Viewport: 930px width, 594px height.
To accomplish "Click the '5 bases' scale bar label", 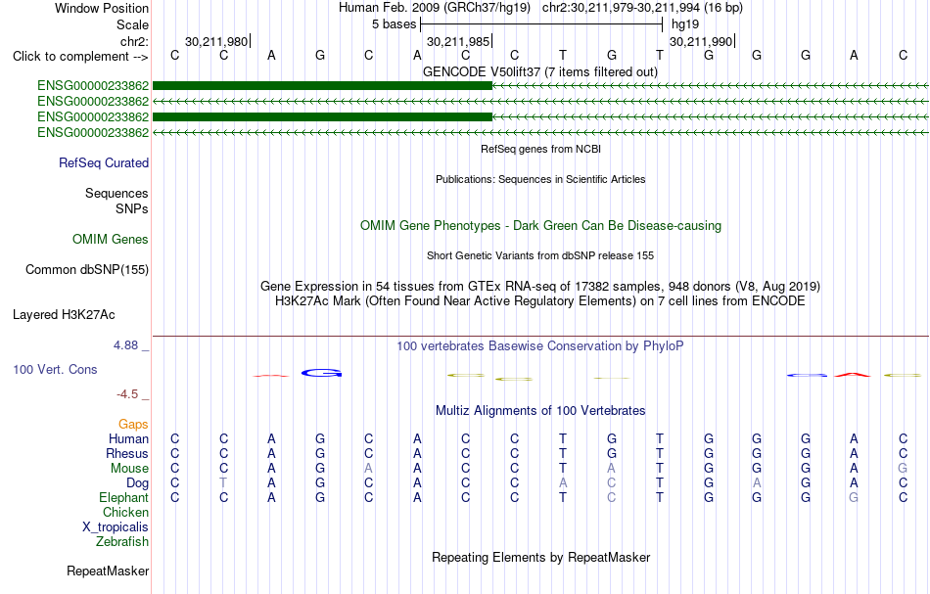I will [x=394, y=24].
